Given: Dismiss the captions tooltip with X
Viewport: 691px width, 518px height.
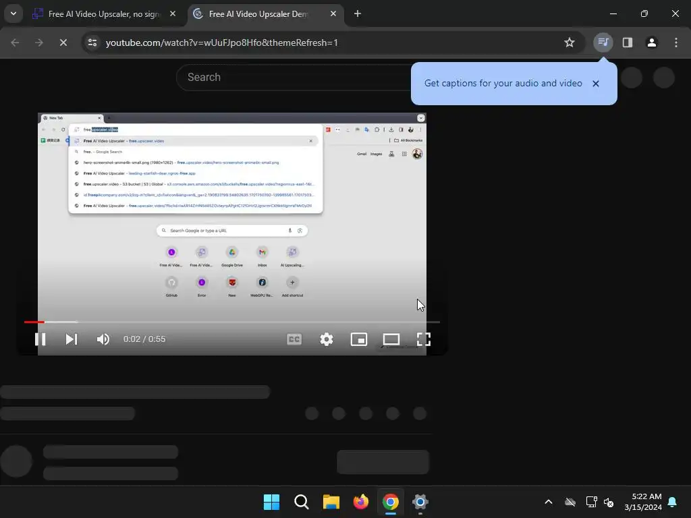Looking at the screenshot, I should click(596, 84).
